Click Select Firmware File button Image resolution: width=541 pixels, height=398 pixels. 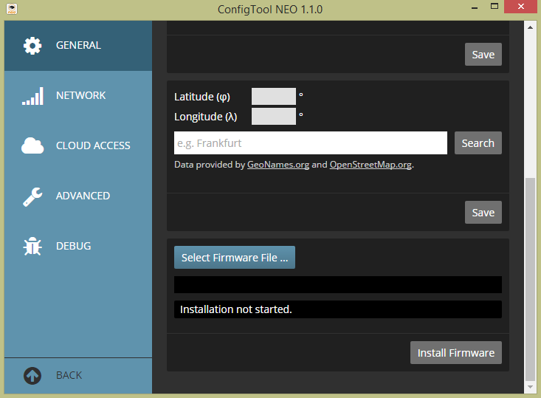[235, 258]
